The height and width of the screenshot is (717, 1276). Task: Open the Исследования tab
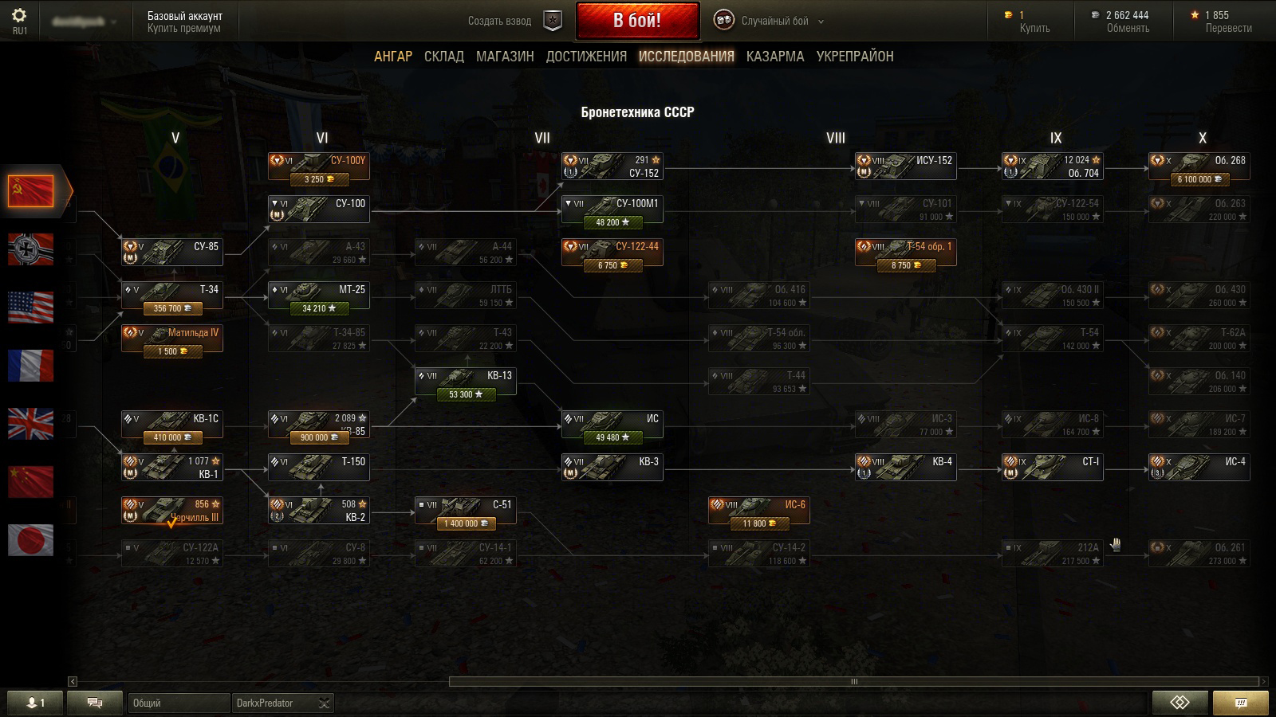[686, 57]
